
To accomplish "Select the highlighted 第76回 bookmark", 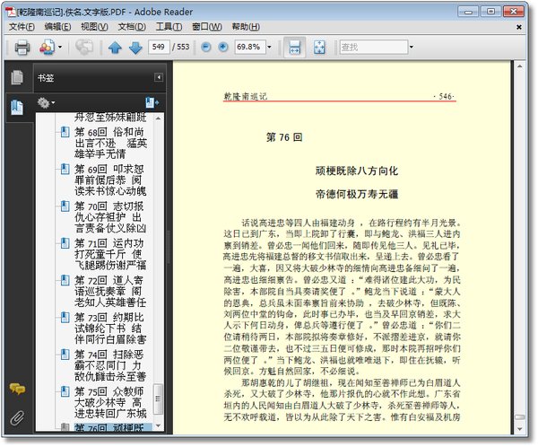I will coord(113,427).
